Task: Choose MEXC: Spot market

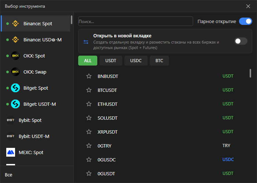Action: point(36,152)
